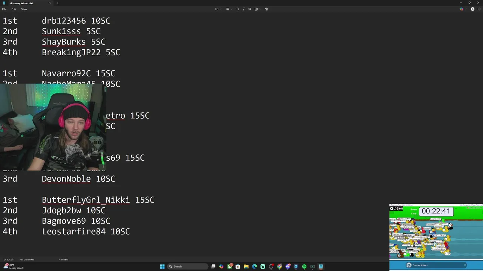Screen dimensions: 483x271
Task: Open Discord from the taskbar
Action: click(x=288, y=266)
